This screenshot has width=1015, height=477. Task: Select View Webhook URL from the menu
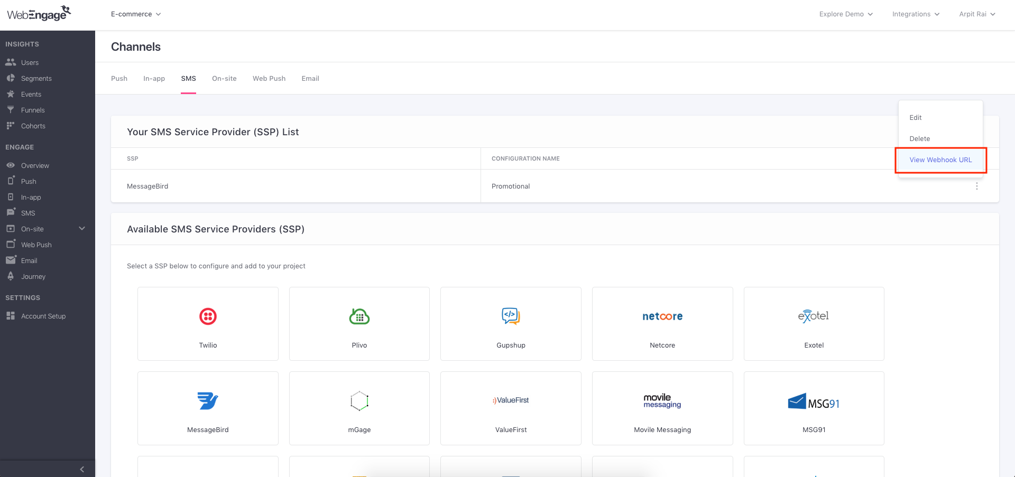940,160
